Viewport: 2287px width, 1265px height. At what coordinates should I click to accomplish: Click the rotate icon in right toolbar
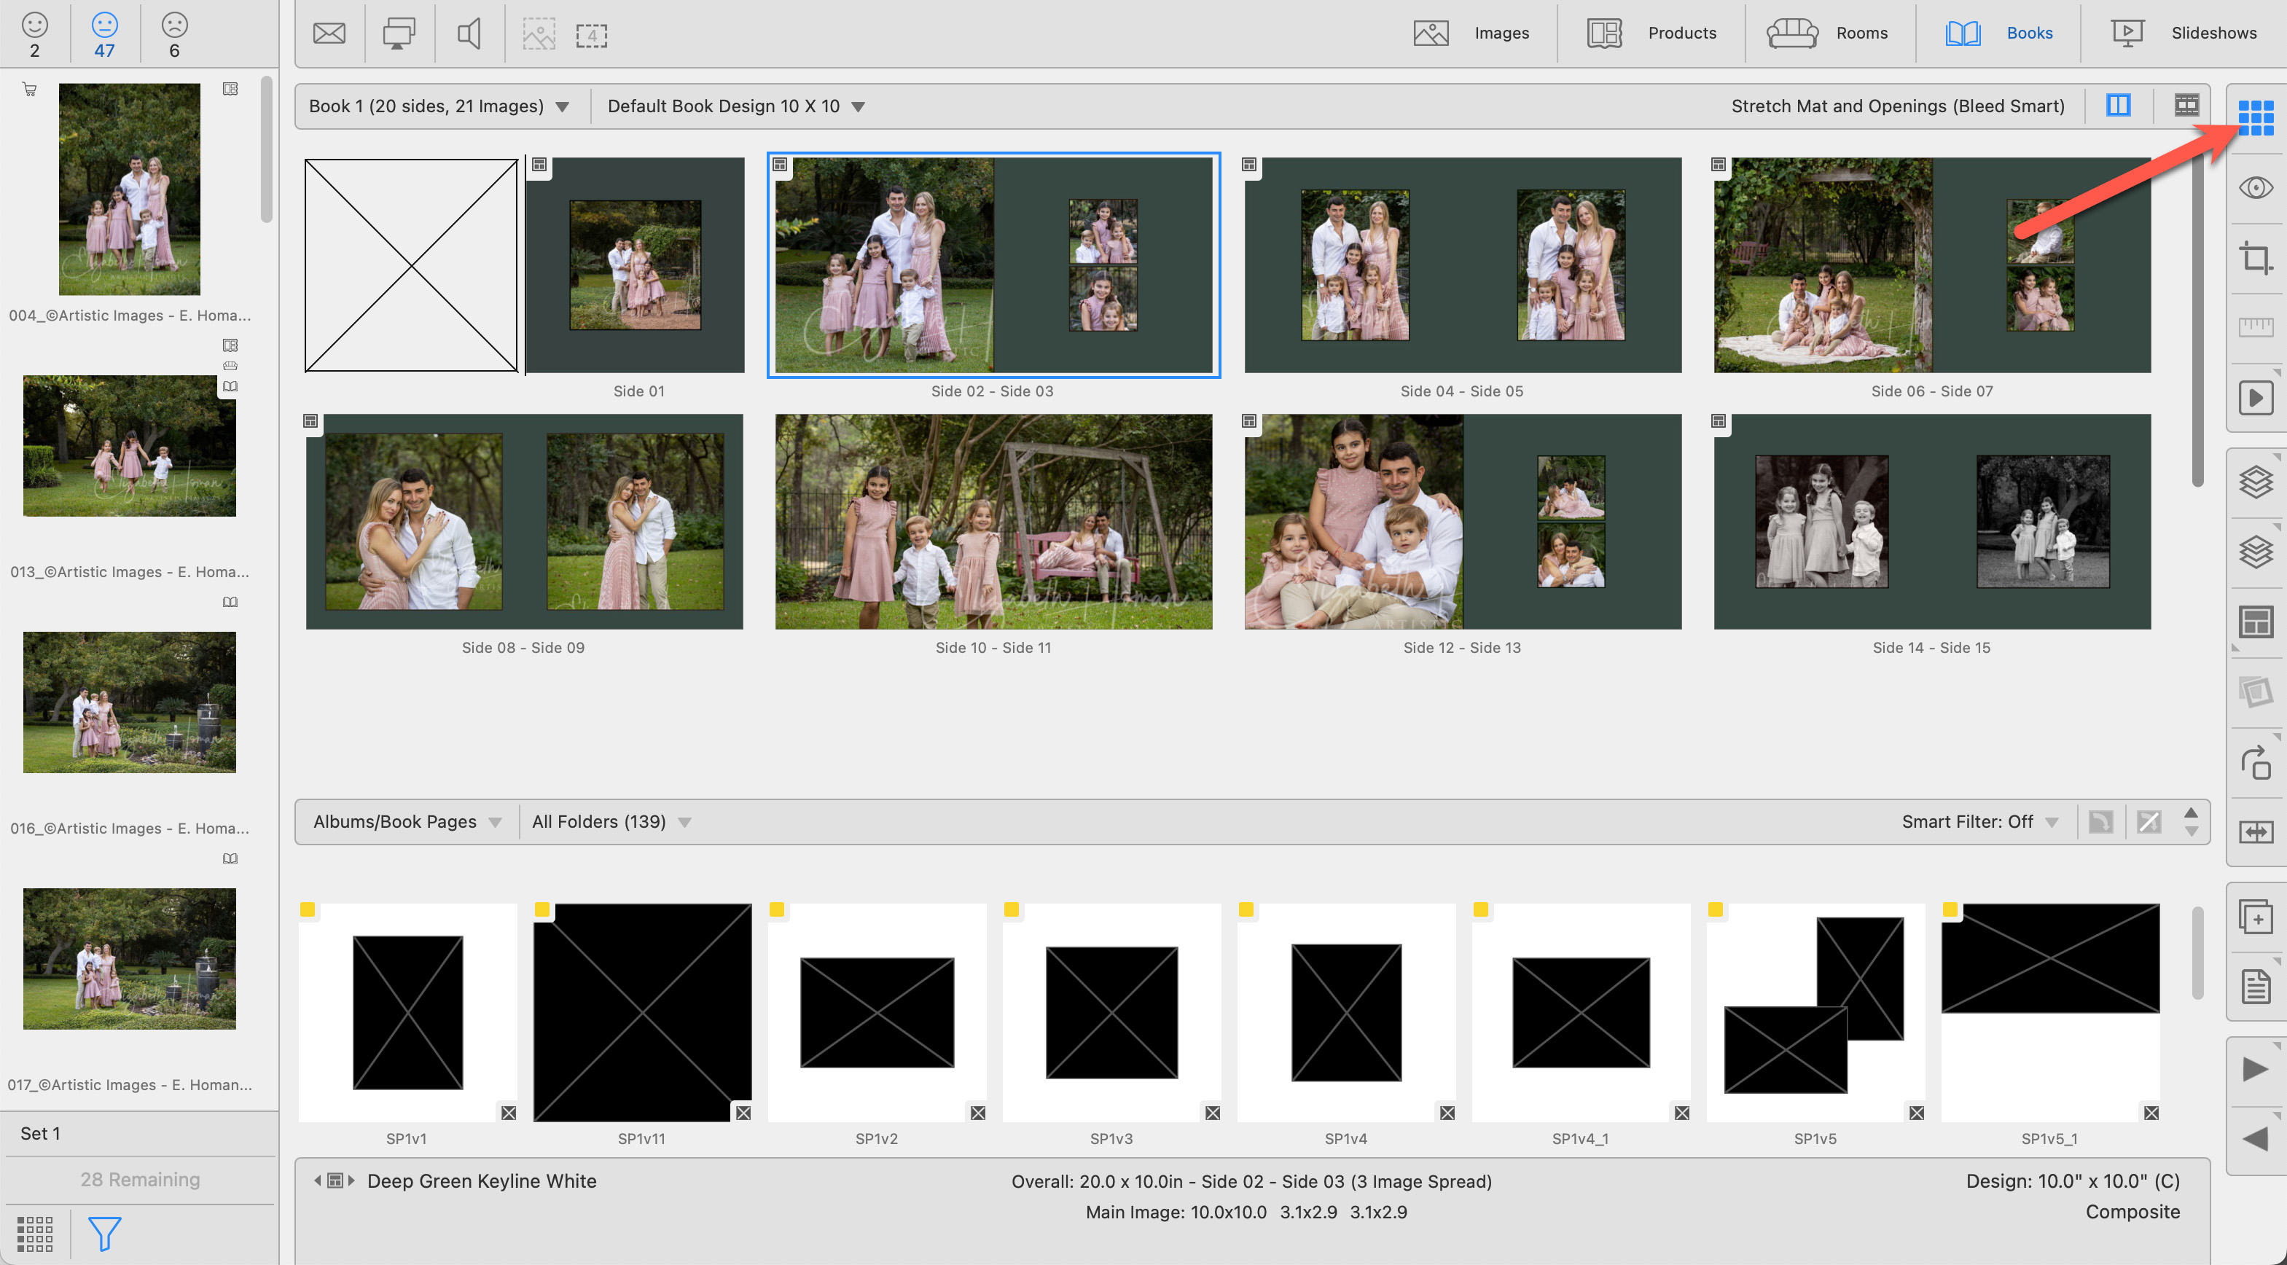click(x=2254, y=762)
